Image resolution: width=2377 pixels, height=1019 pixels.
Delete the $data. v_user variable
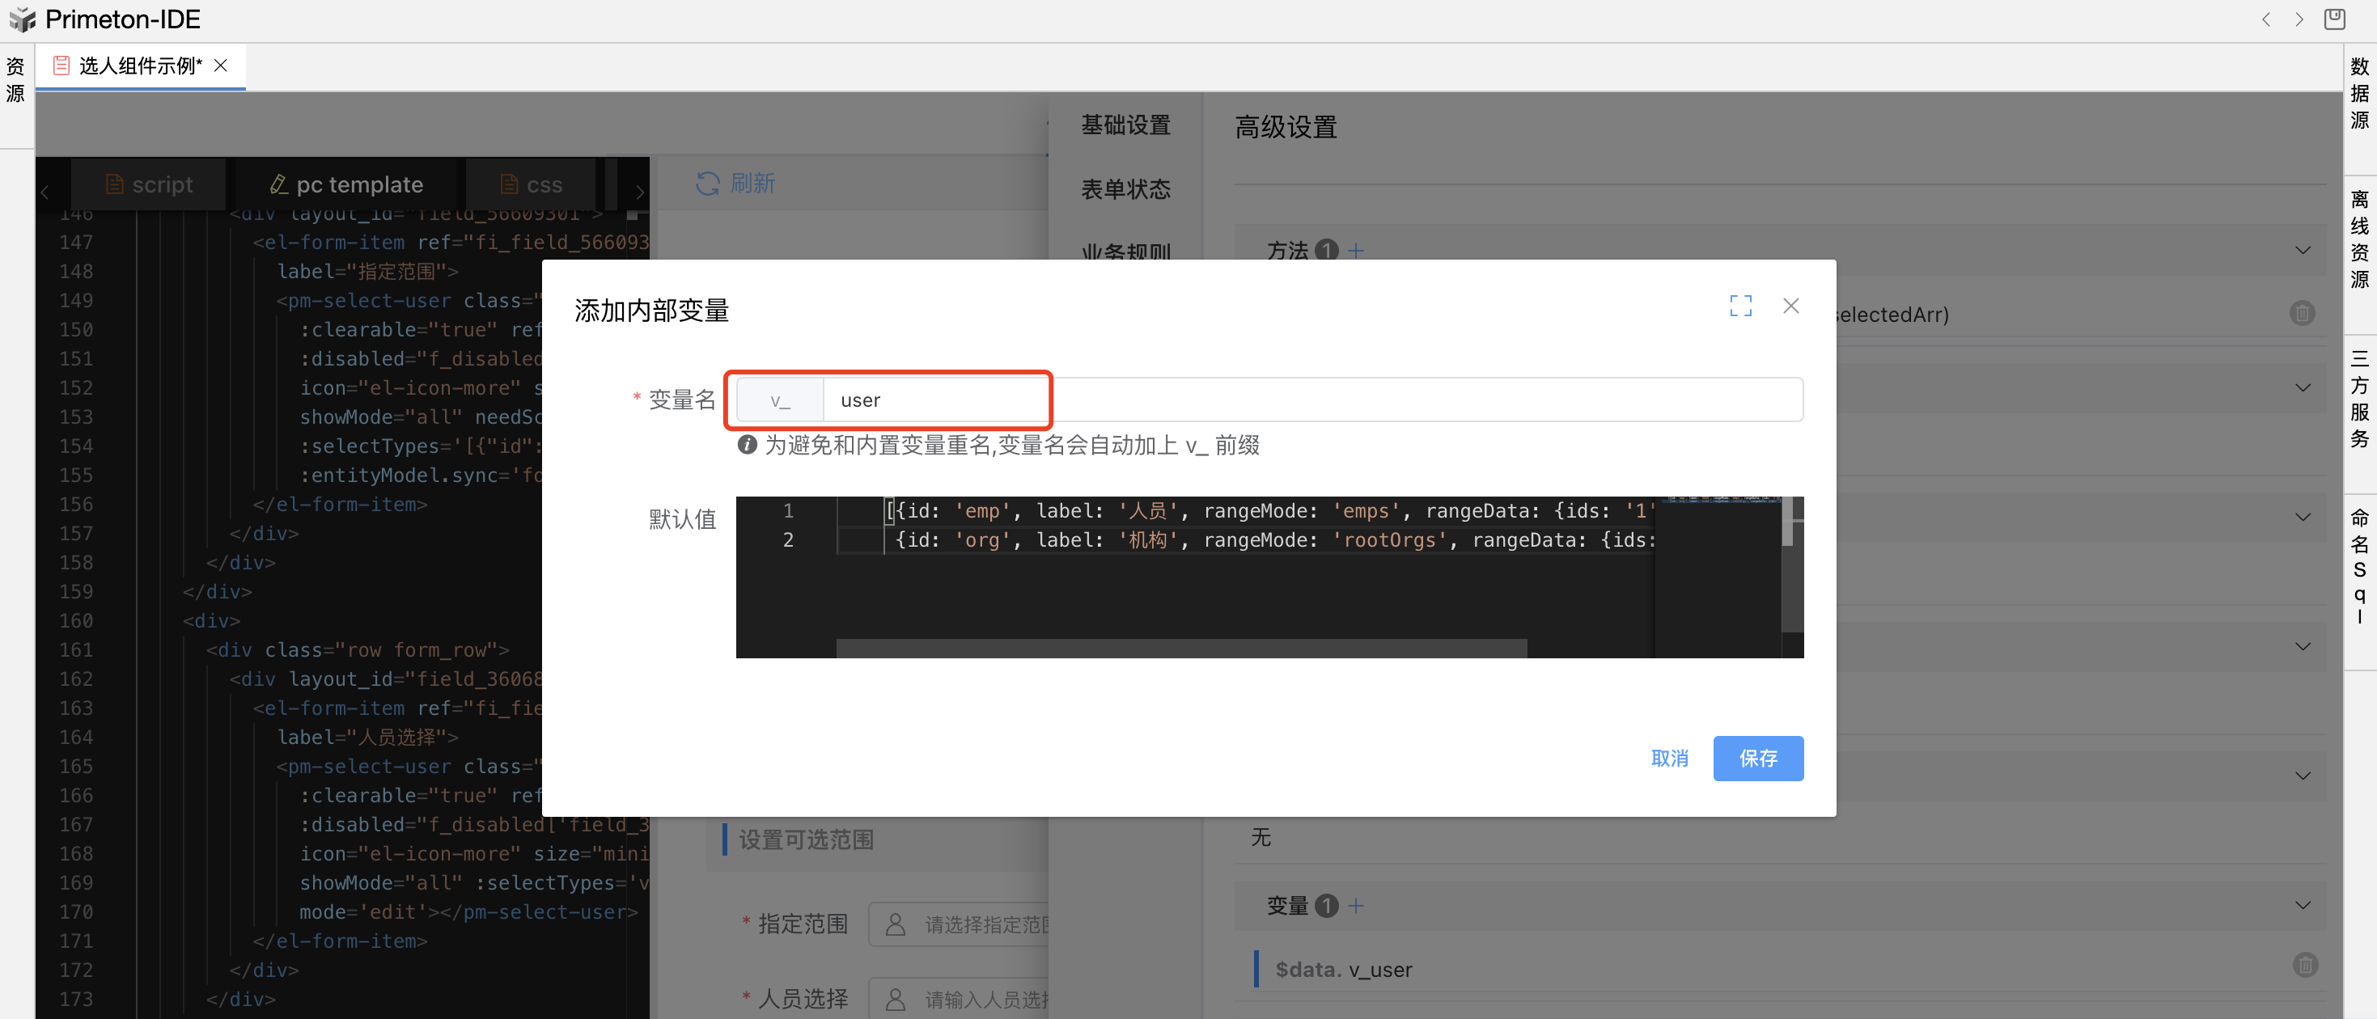point(2304,965)
